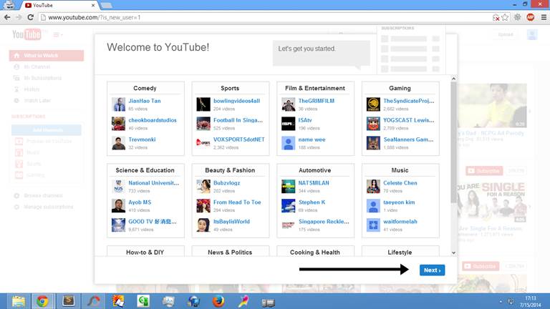This screenshot has height=309, width=550.
Task: Open YOGSCAST Lewis... channel link
Action: pyautogui.click(x=409, y=120)
